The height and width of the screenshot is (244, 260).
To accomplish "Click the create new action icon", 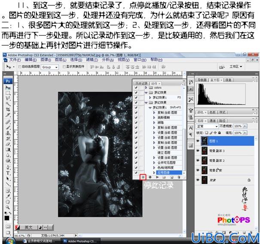I will click(x=171, y=177).
